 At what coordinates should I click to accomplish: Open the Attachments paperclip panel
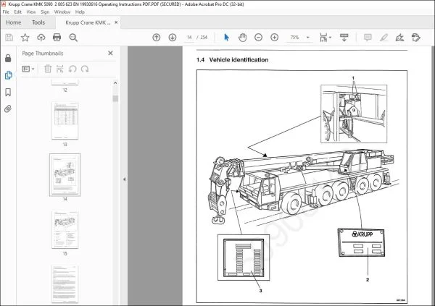(x=8, y=109)
